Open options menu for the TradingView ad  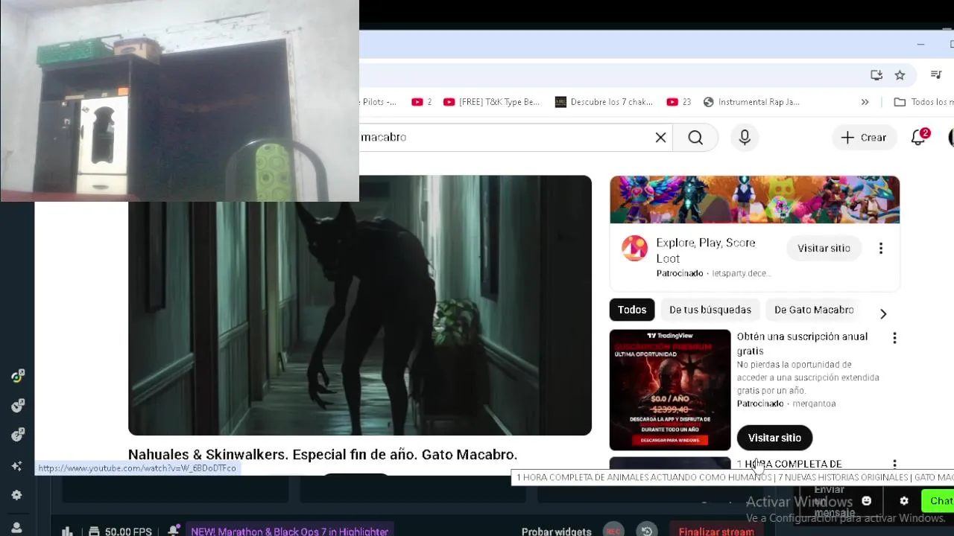(x=894, y=338)
